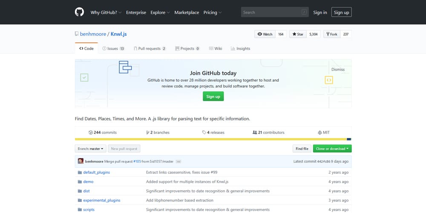Open the benhmoore owner link

point(93,34)
